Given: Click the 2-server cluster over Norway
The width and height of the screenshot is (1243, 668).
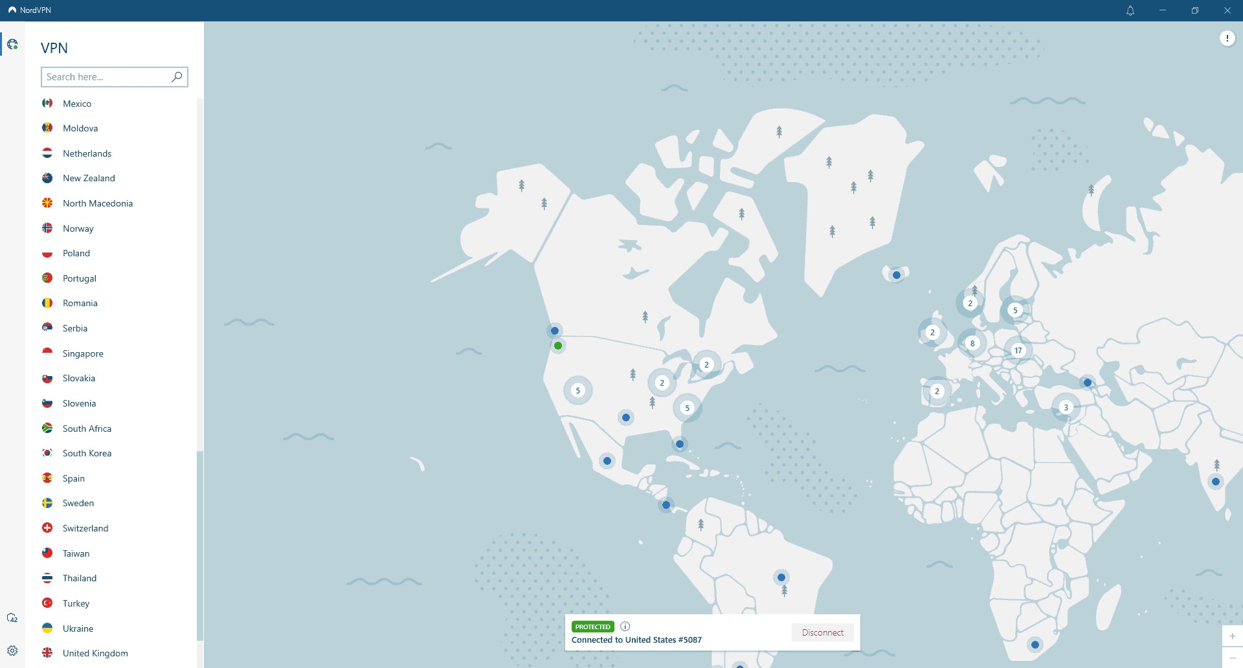Looking at the screenshot, I should 970,303.
